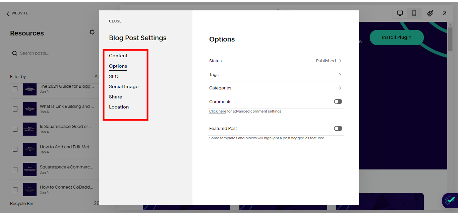
Task: Click the magnifier icon in search posts
Action: (x=14, y=53)
